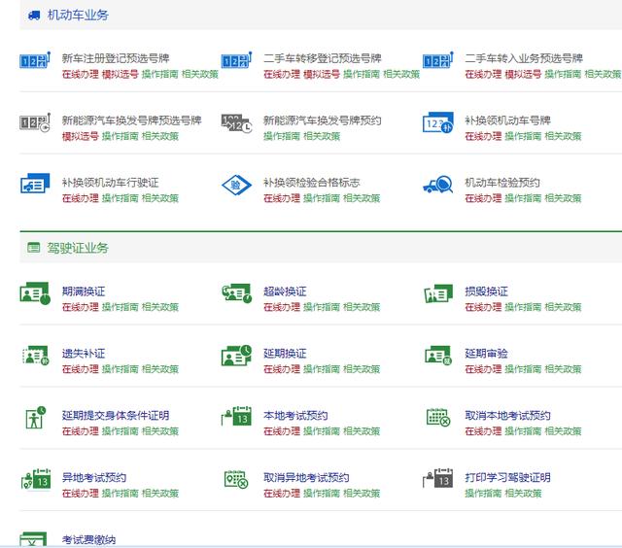Open the 补换领机动车行驶证 title link
This screenshot has width=622, height=548.
pos(110,183)
